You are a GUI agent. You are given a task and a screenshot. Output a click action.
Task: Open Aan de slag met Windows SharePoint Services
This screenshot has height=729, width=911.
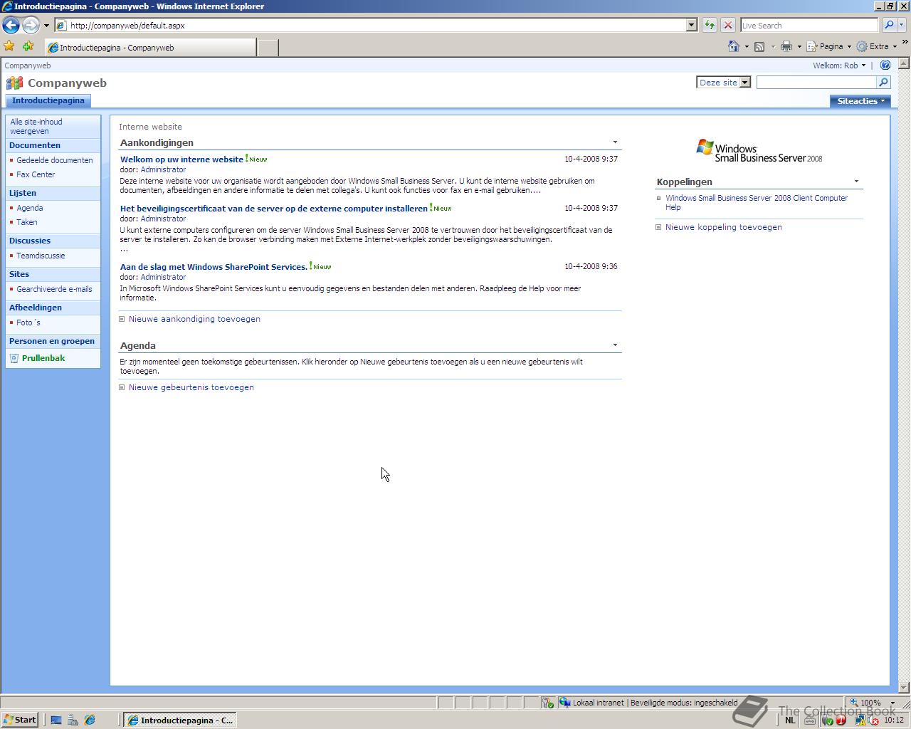[x=214, y=267]
